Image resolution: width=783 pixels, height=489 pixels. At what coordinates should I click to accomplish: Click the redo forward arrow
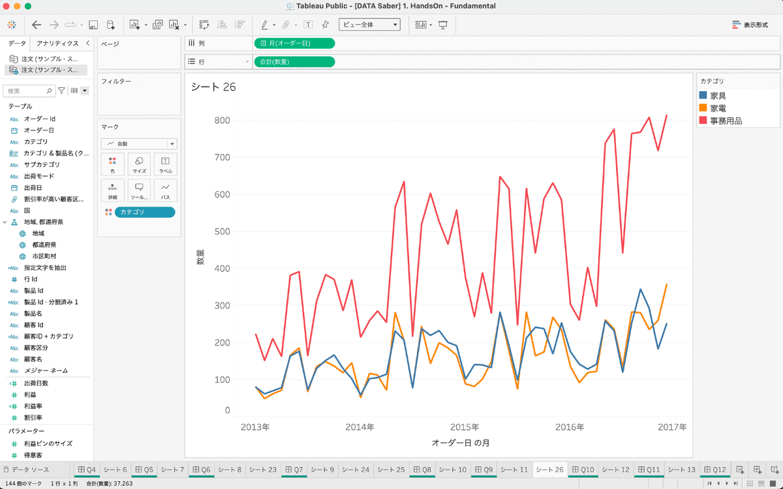click(x=54, y=25)
